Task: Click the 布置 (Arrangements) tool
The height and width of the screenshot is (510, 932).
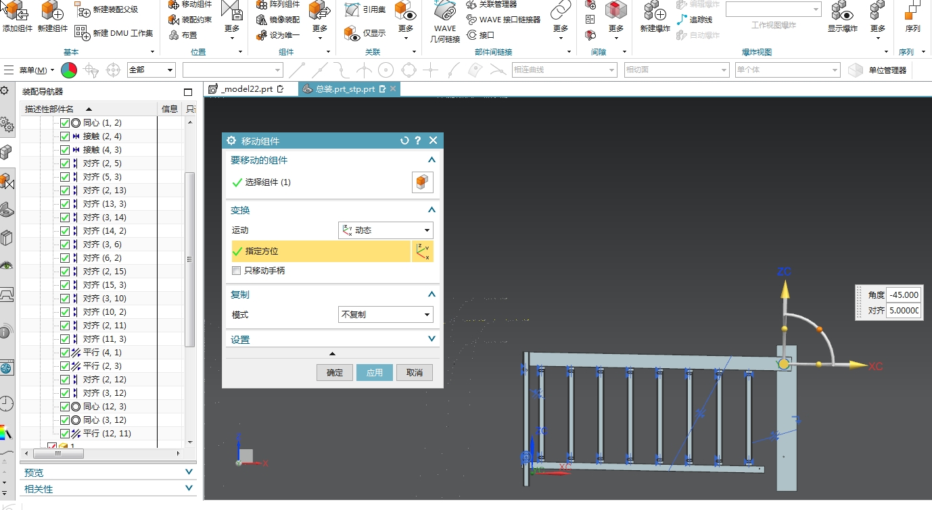Action: 183,34
